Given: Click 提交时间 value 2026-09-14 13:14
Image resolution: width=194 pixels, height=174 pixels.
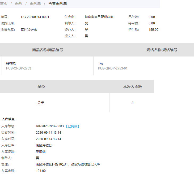Looking at the screenshot, I should 48,133.
